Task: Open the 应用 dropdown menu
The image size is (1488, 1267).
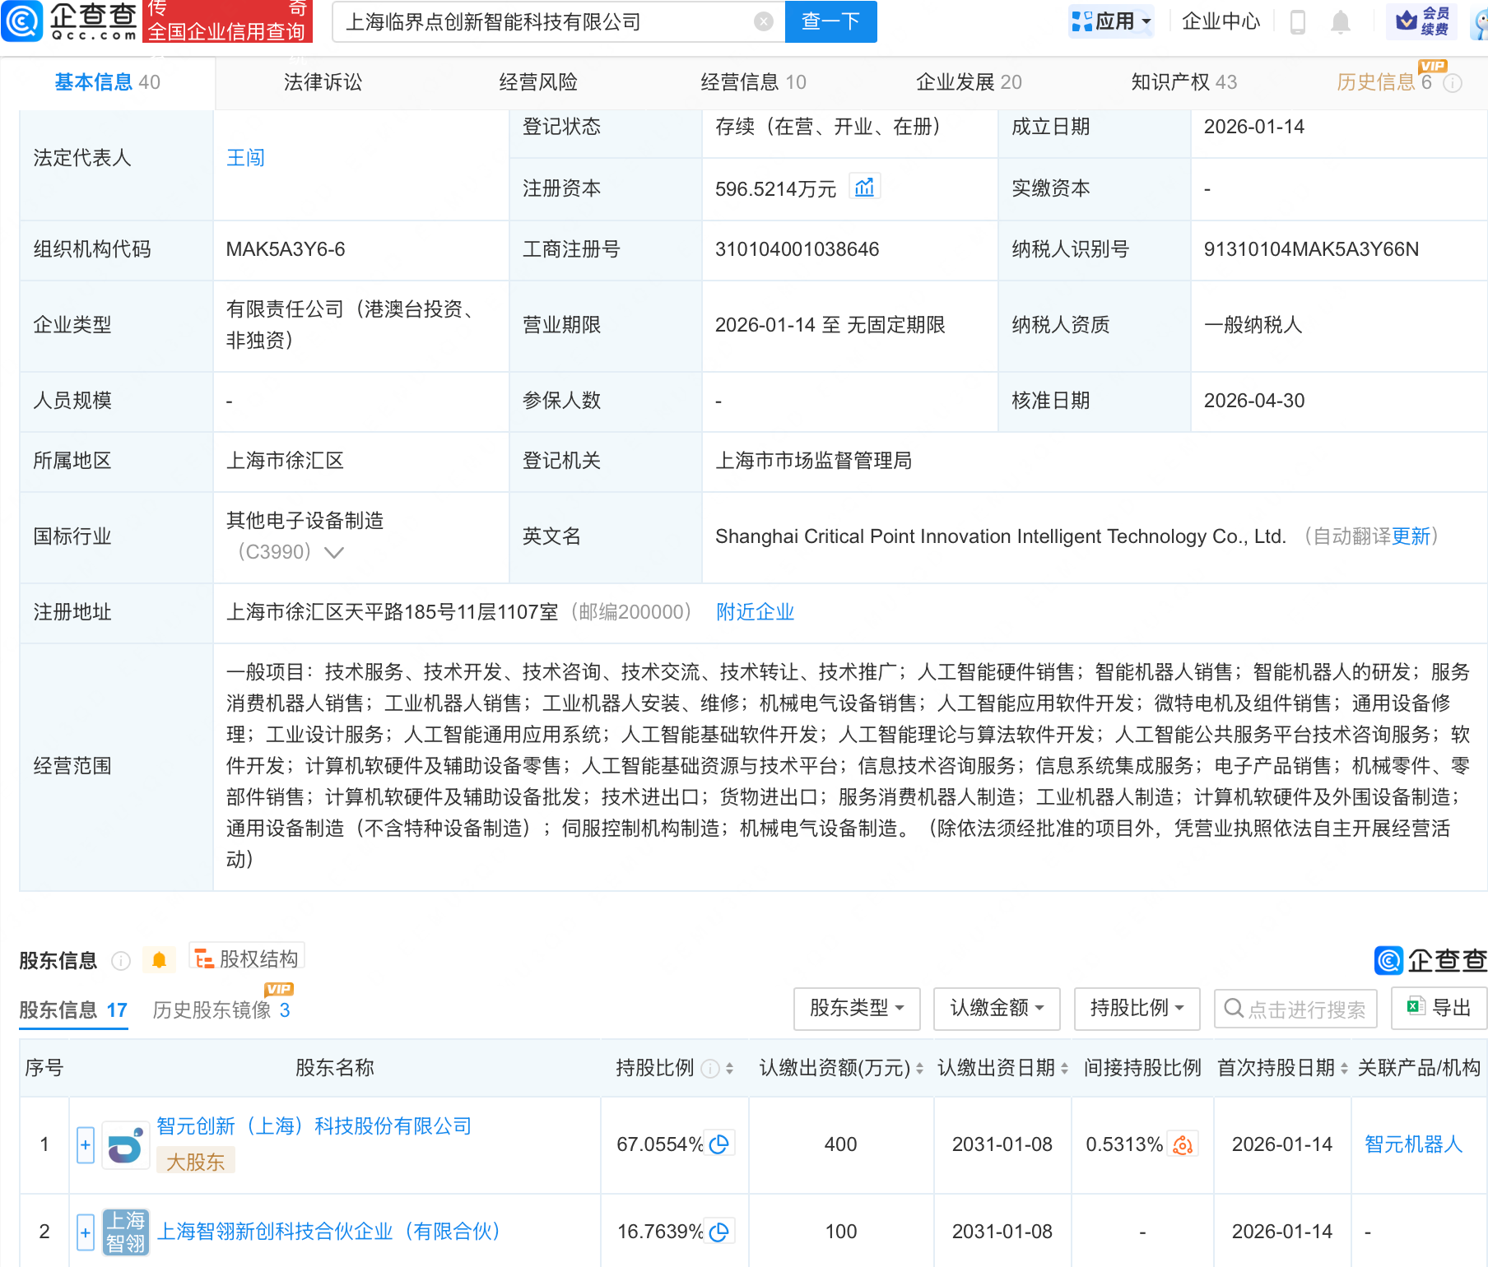Action: coord(1111,21)
